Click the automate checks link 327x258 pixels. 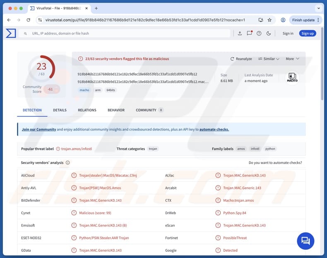pyautogui.click(x=214, y=129)
